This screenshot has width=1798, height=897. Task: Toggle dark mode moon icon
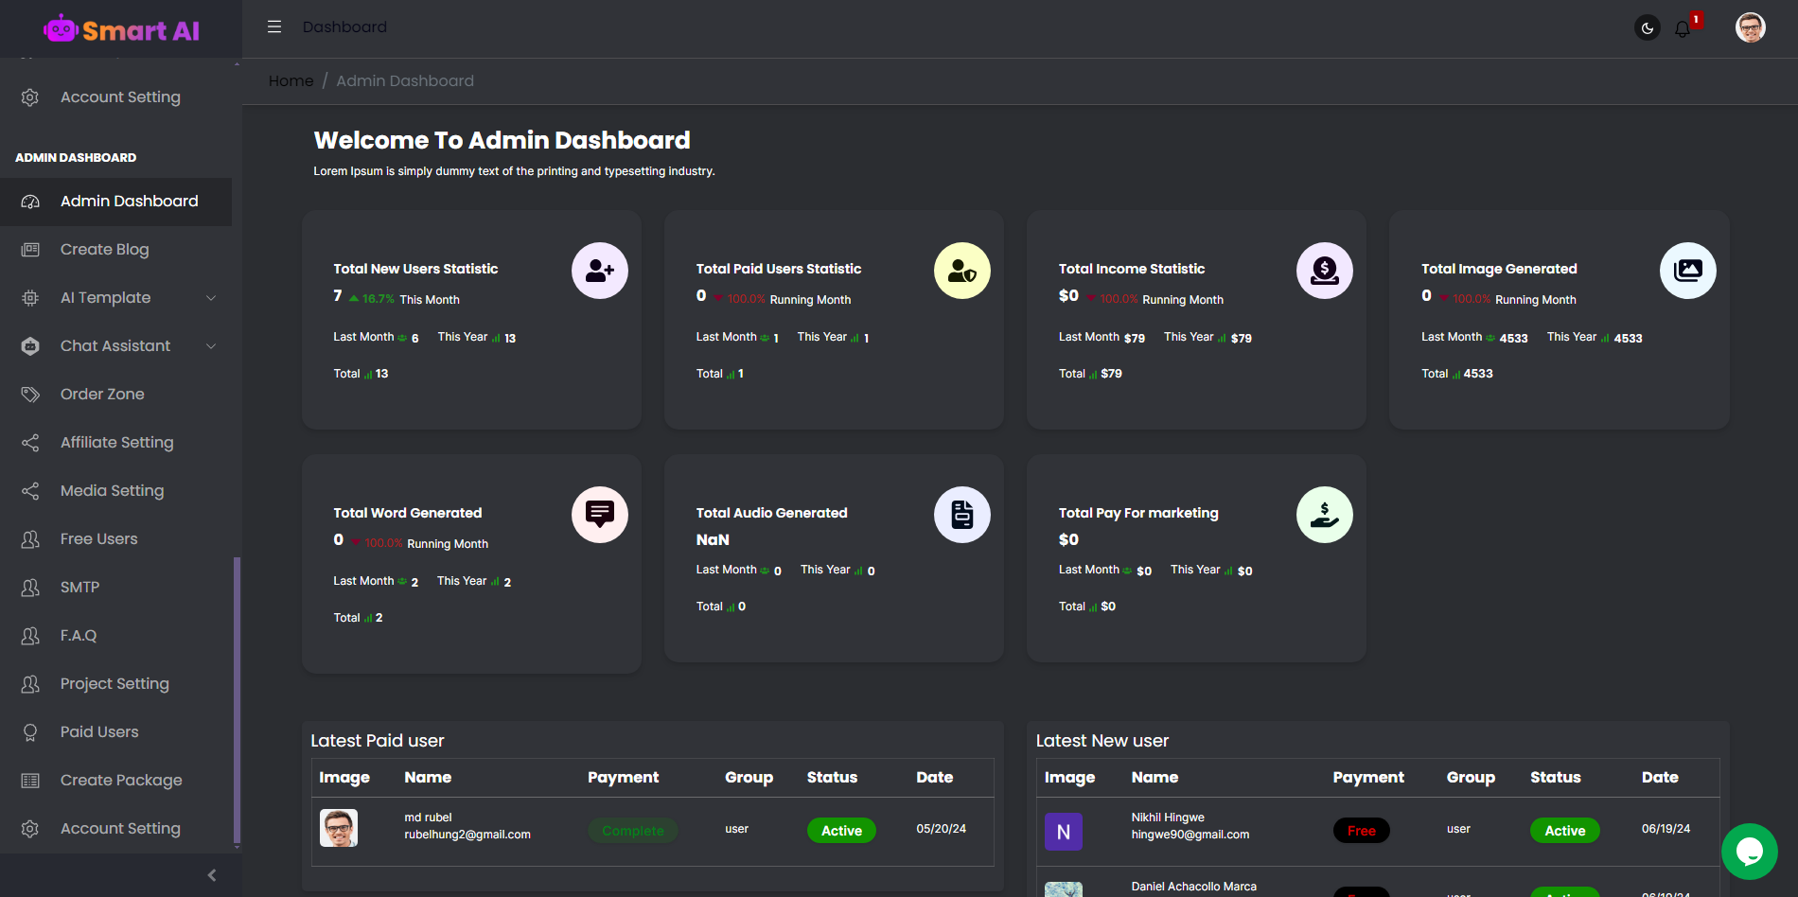1648,28
